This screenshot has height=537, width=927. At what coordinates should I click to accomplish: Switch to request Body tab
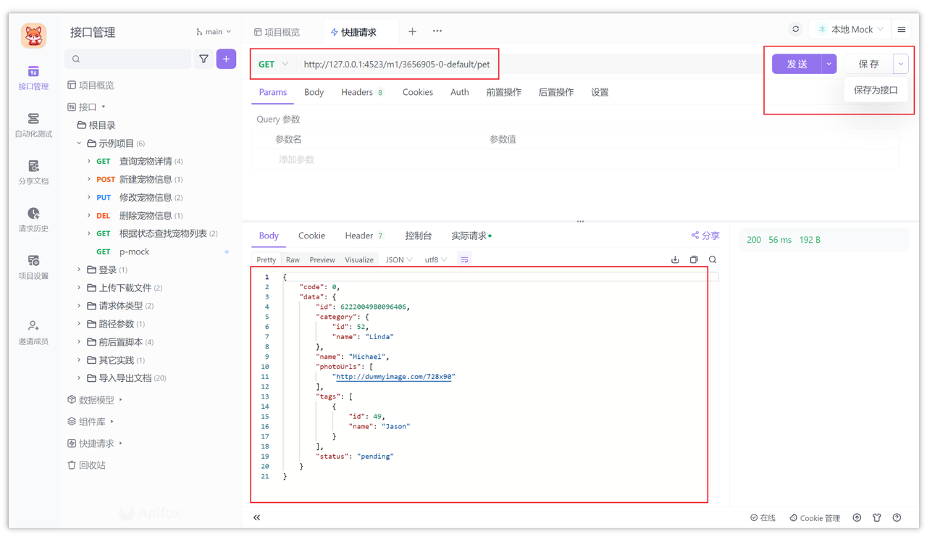coord(314,92)
